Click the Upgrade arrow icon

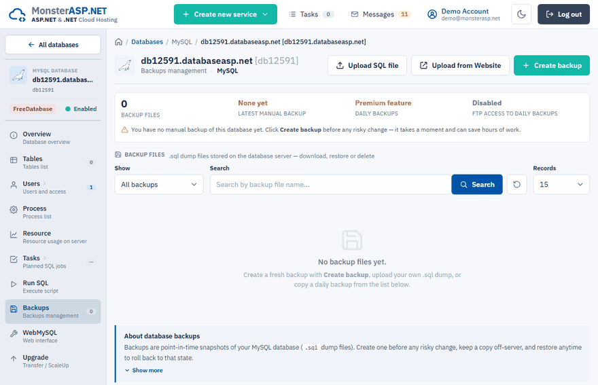point(14,359)
